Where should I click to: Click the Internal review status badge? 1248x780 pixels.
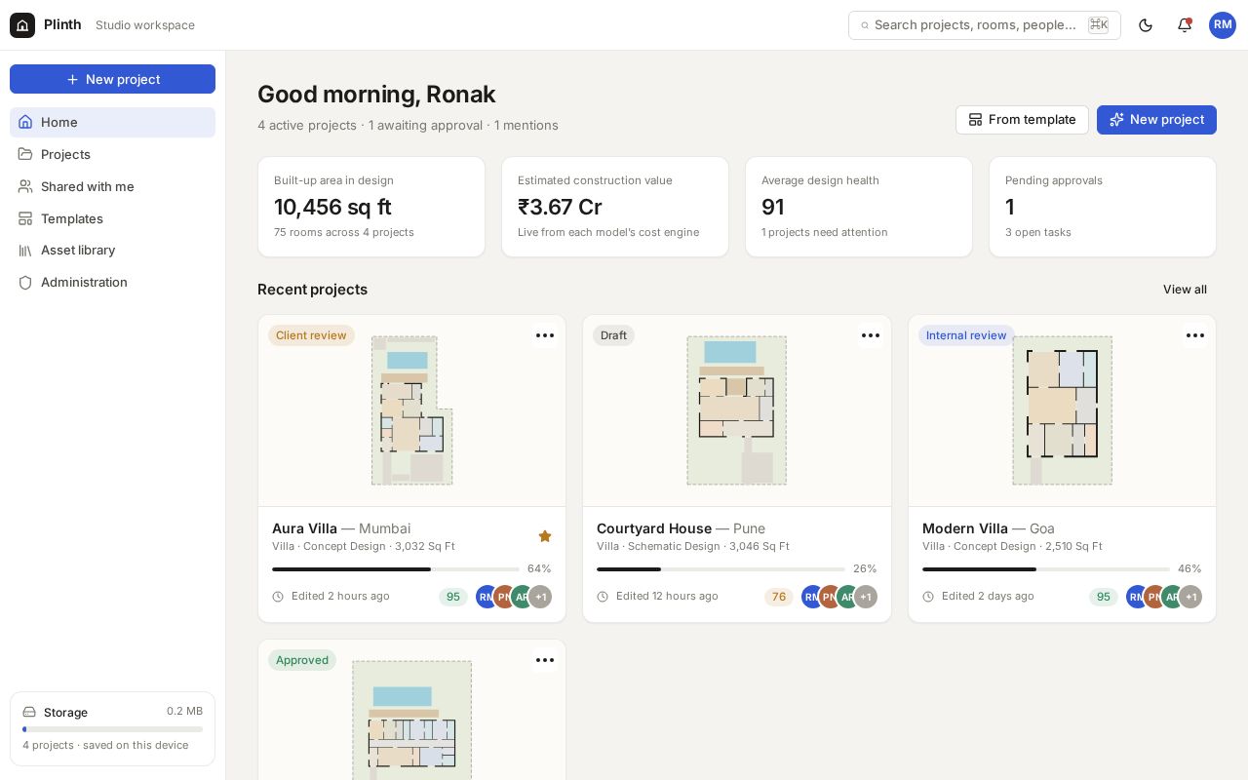point(966,335)
